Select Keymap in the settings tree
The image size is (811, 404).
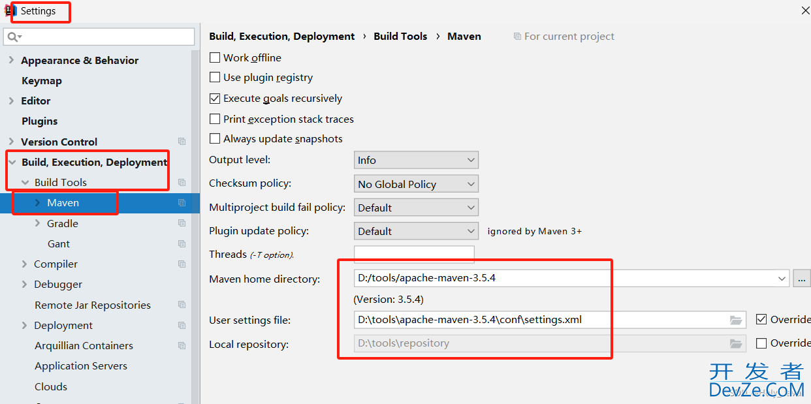coord(42,81)
